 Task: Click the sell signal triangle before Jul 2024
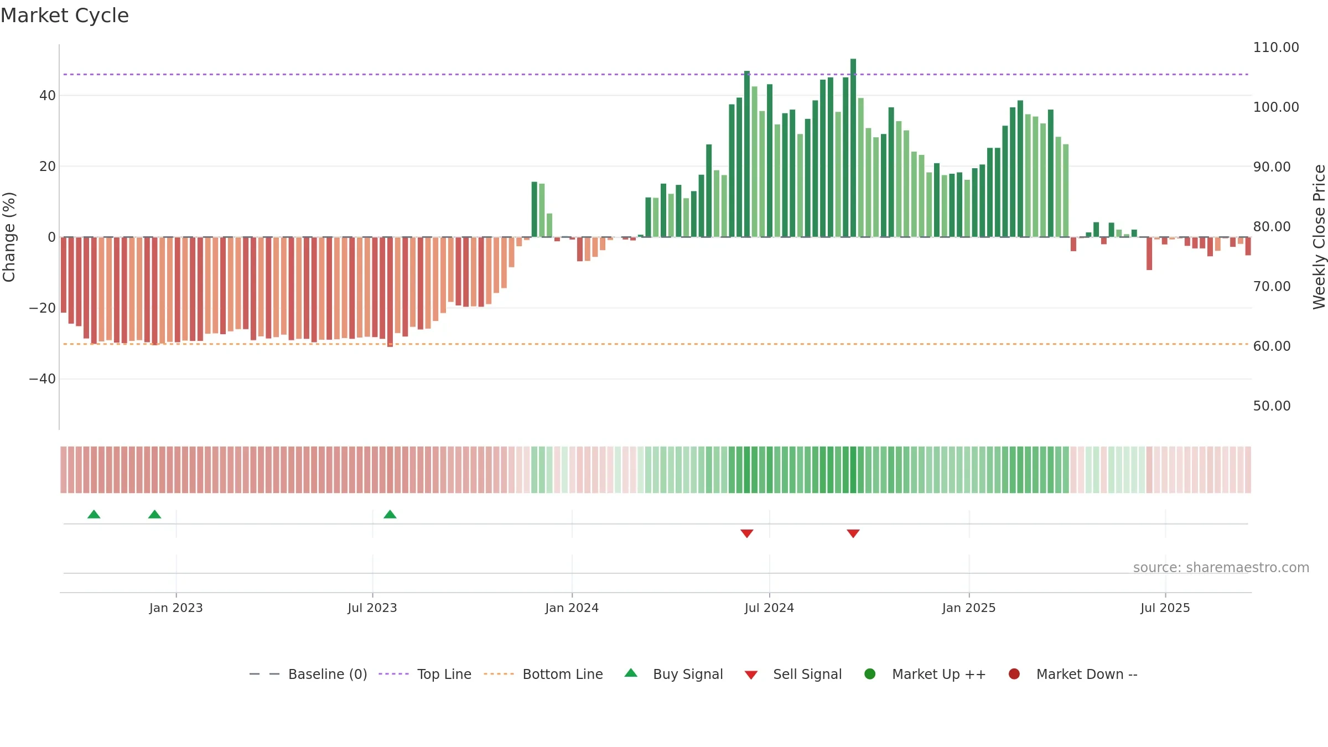coord(747,533)
